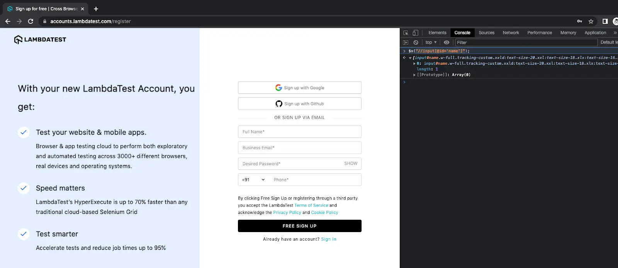Viewport: 618px width, 268px height.
Task: Open Default levels dropdown
Action: (609, 42)
